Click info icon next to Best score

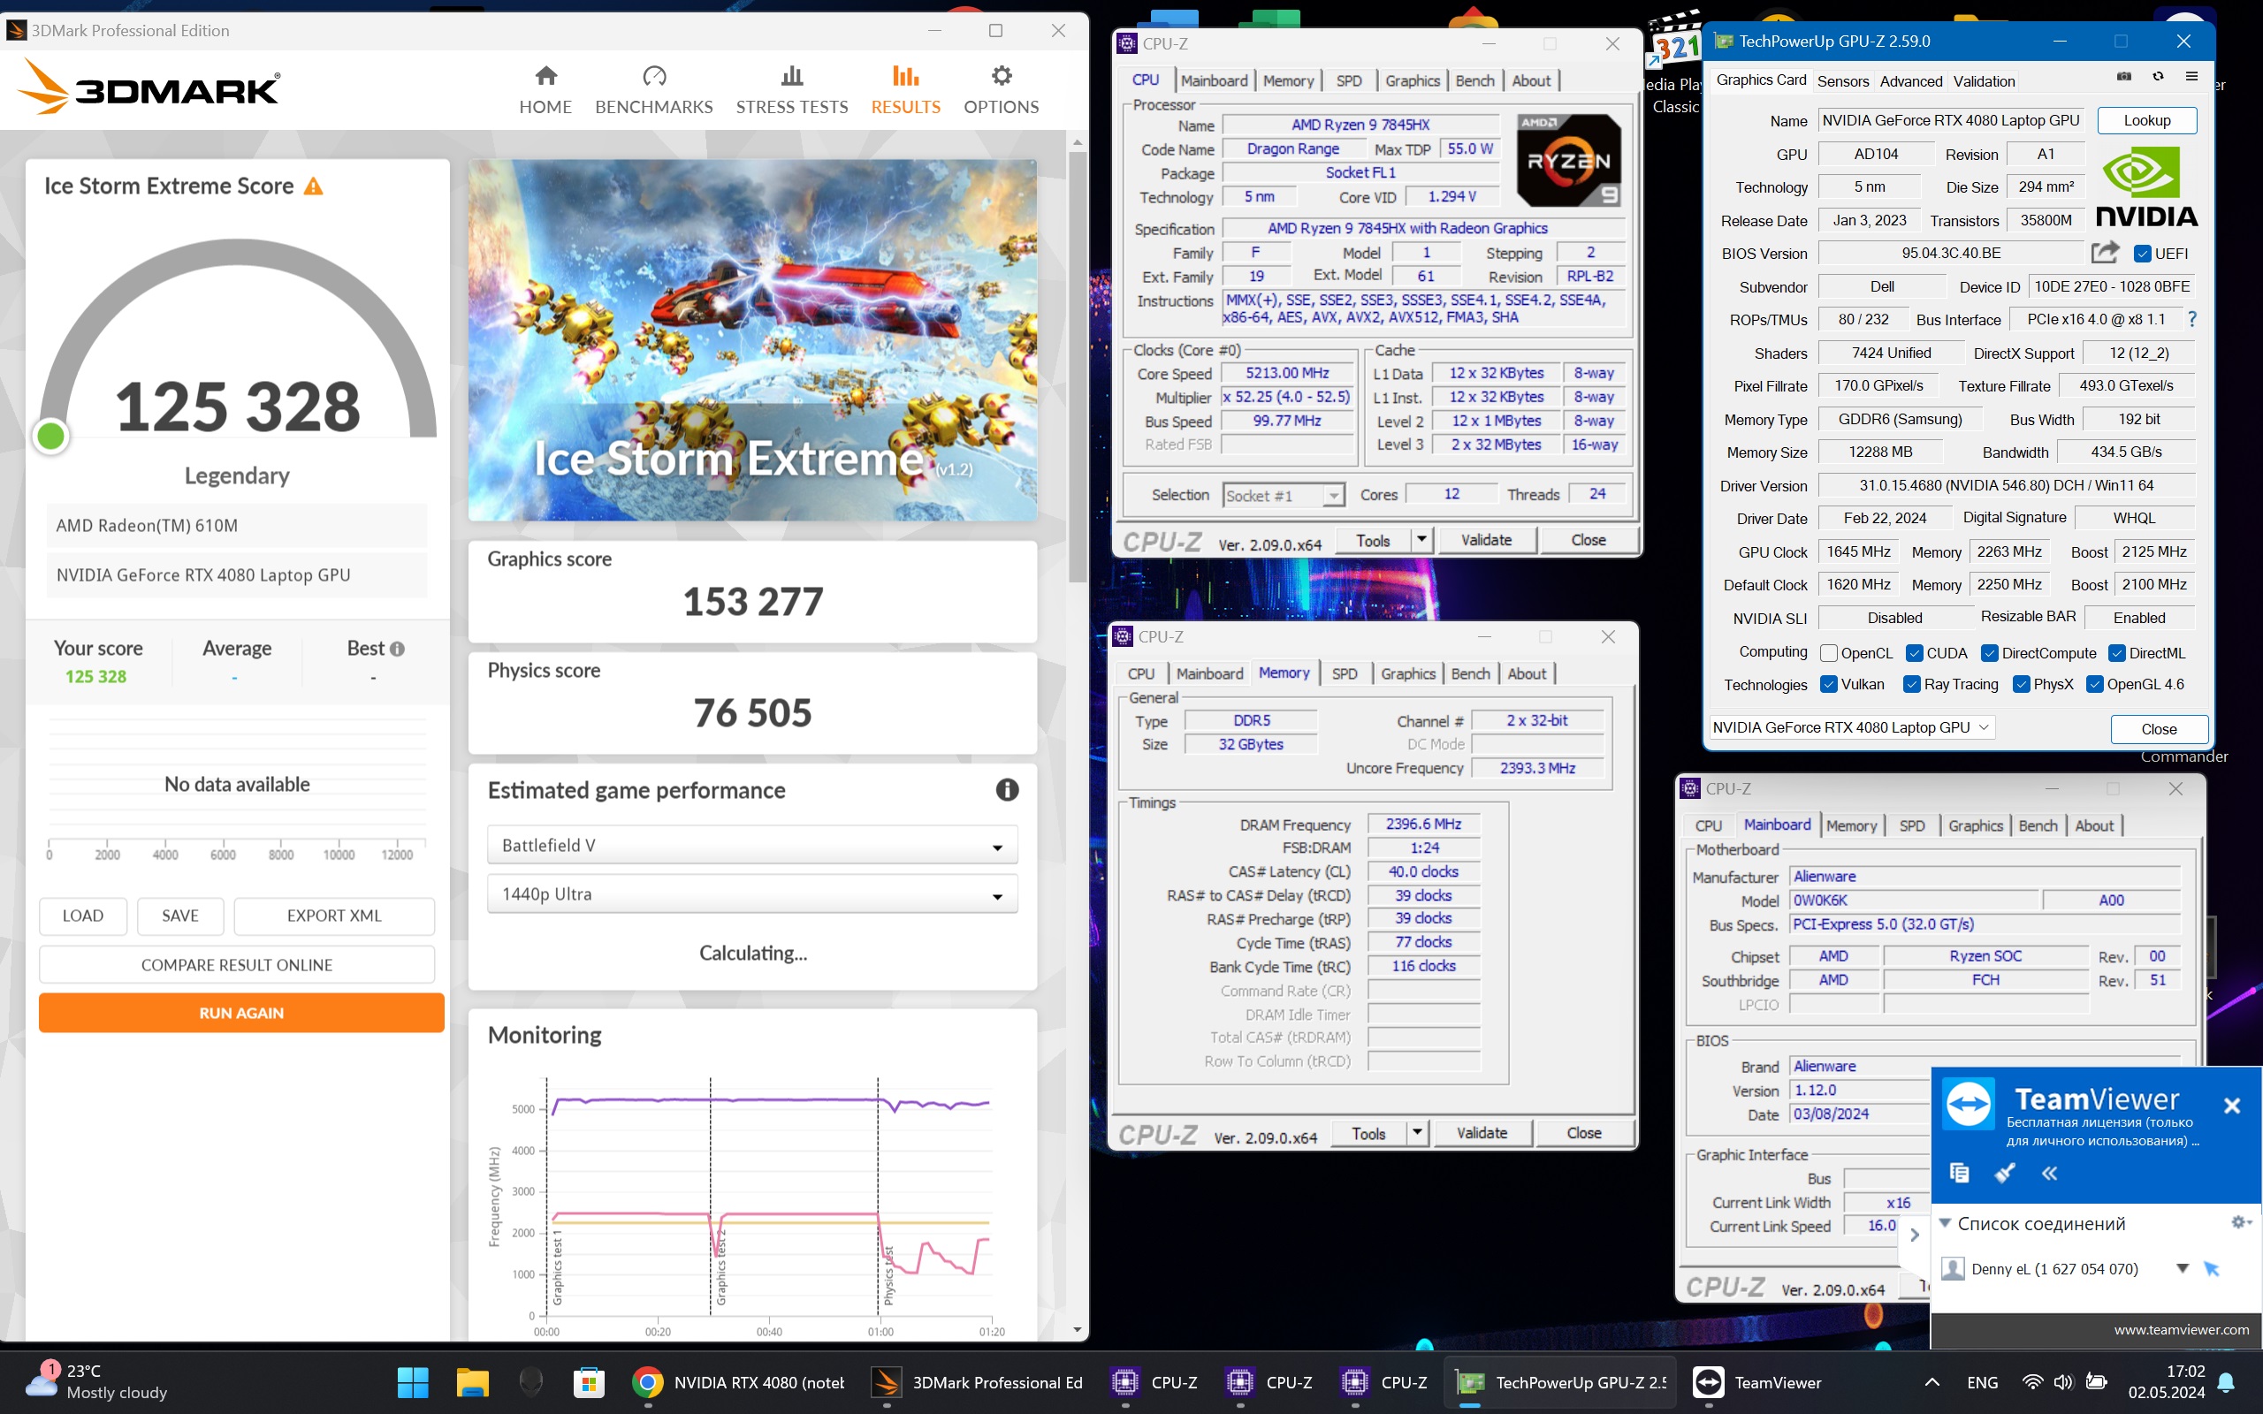398,649
